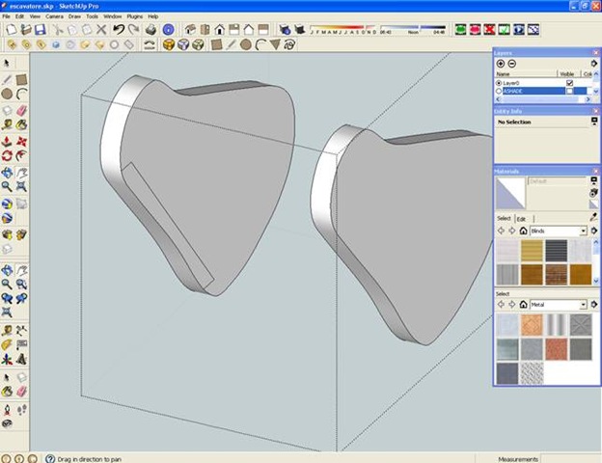This screenshot has height=463, width=602.
Task: Open the Blinds material library dropdown
Action: point(583,231)
